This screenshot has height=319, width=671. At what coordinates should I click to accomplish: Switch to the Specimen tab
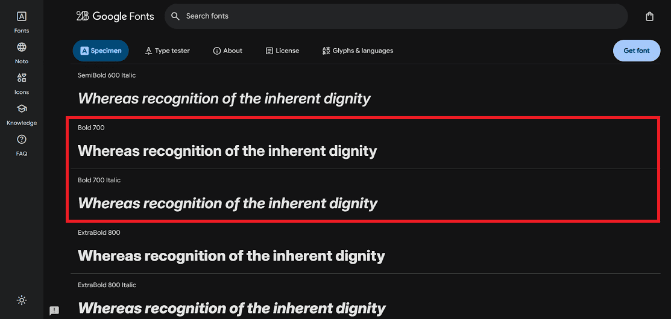pos(101,51)
